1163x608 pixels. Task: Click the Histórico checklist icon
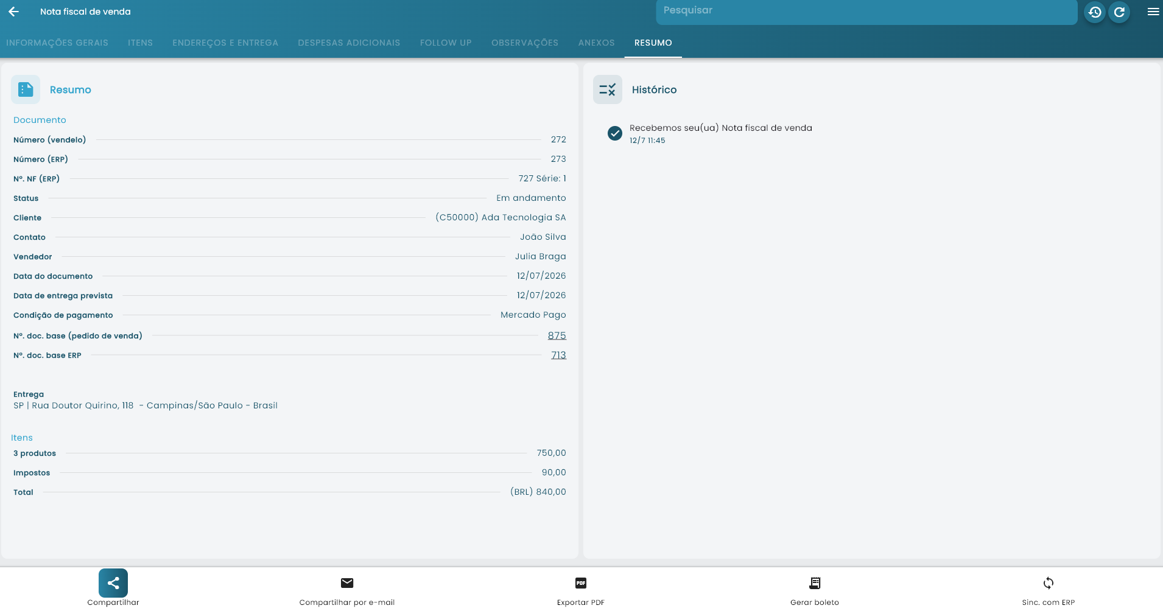point(608,89)
